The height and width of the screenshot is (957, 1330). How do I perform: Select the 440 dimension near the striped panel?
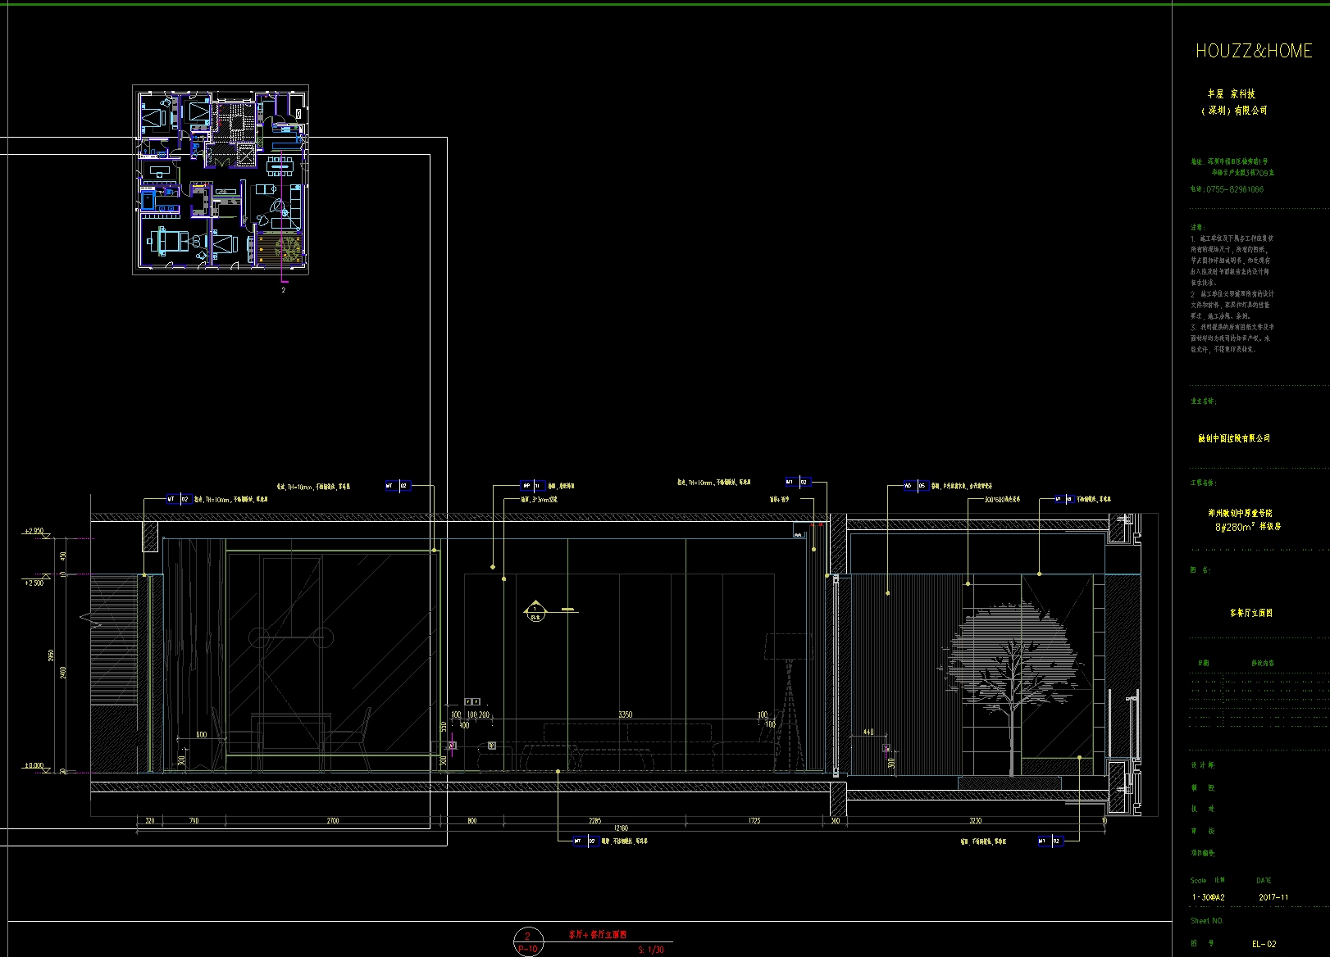868,732
